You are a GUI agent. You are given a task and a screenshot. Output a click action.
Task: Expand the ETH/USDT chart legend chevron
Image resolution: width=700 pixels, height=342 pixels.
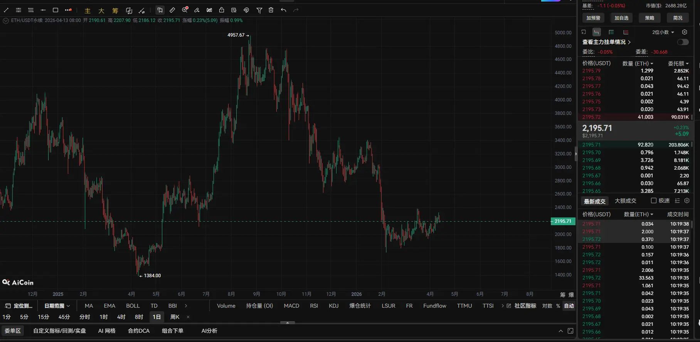[6, 20]
